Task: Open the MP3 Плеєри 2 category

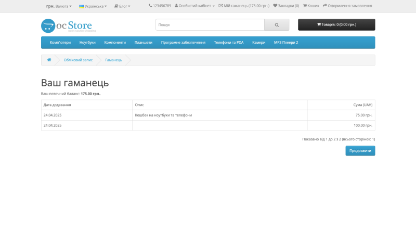Action: point(286,43)
